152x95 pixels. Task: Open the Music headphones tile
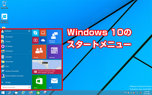point(43,33)
